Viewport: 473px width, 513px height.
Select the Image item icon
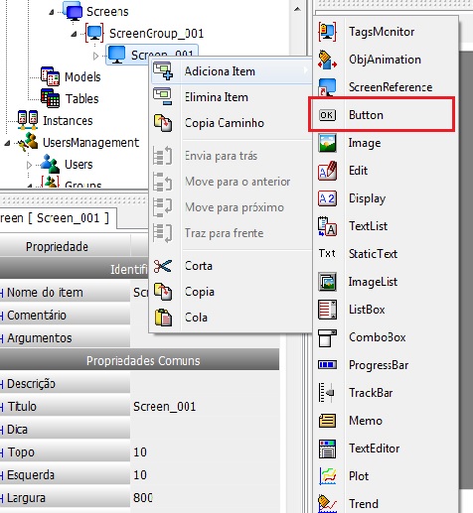327,143
